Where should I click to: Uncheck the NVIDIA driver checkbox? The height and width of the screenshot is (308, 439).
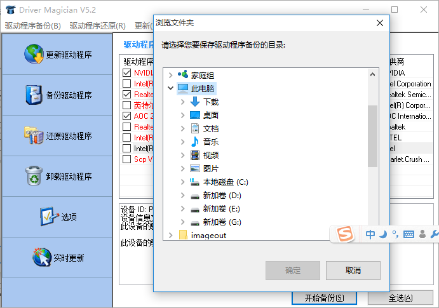point(127,73)
